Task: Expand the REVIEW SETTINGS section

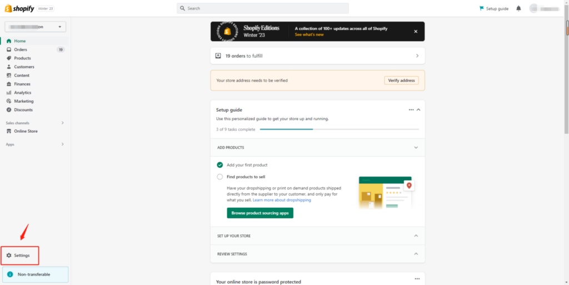Action: [416, 254]
